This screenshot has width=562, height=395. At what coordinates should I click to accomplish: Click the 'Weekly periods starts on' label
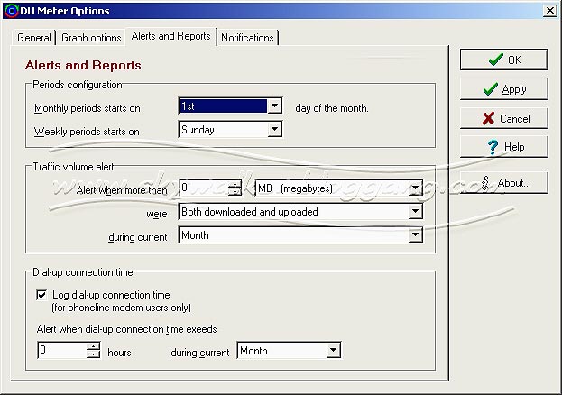[x=87, y=132]
